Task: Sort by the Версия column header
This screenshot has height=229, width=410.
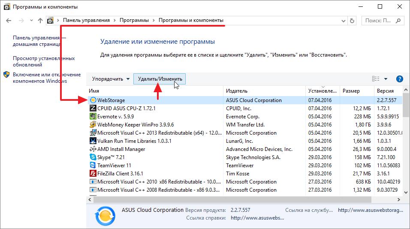Action: [x=388, y=91]
